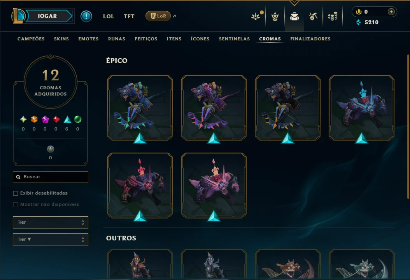Enable Exibir desabilitadas checkbox
410x280 pixels.
[16, 193]
